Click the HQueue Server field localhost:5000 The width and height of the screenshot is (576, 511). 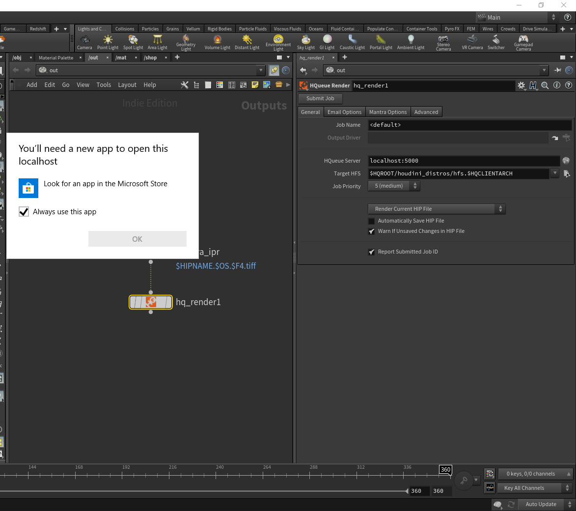tap(464, 161)
